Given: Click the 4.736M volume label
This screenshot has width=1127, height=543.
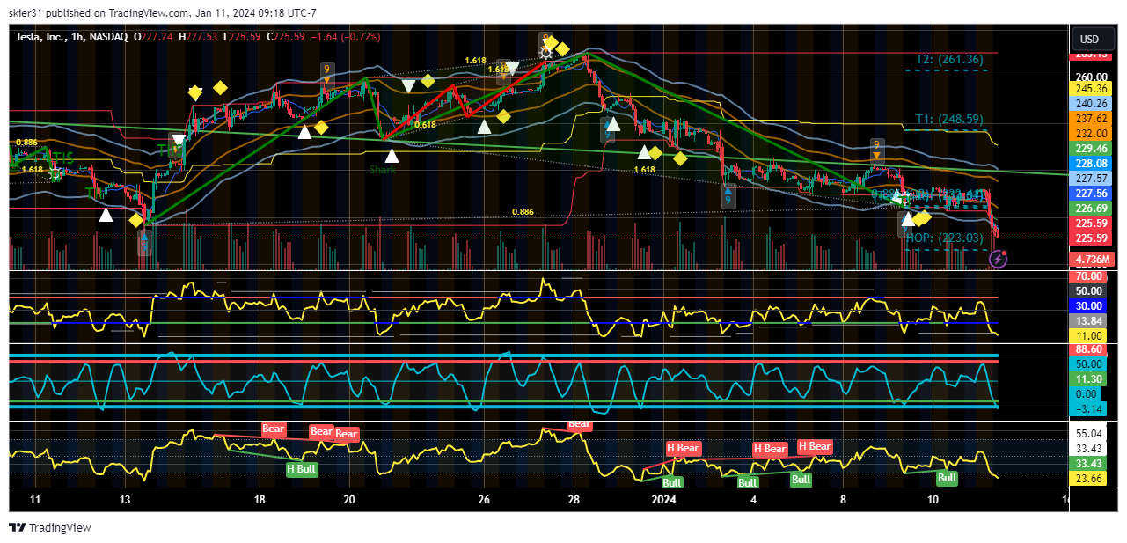Looking at the screenshot, I should [x=1091, y=260].
